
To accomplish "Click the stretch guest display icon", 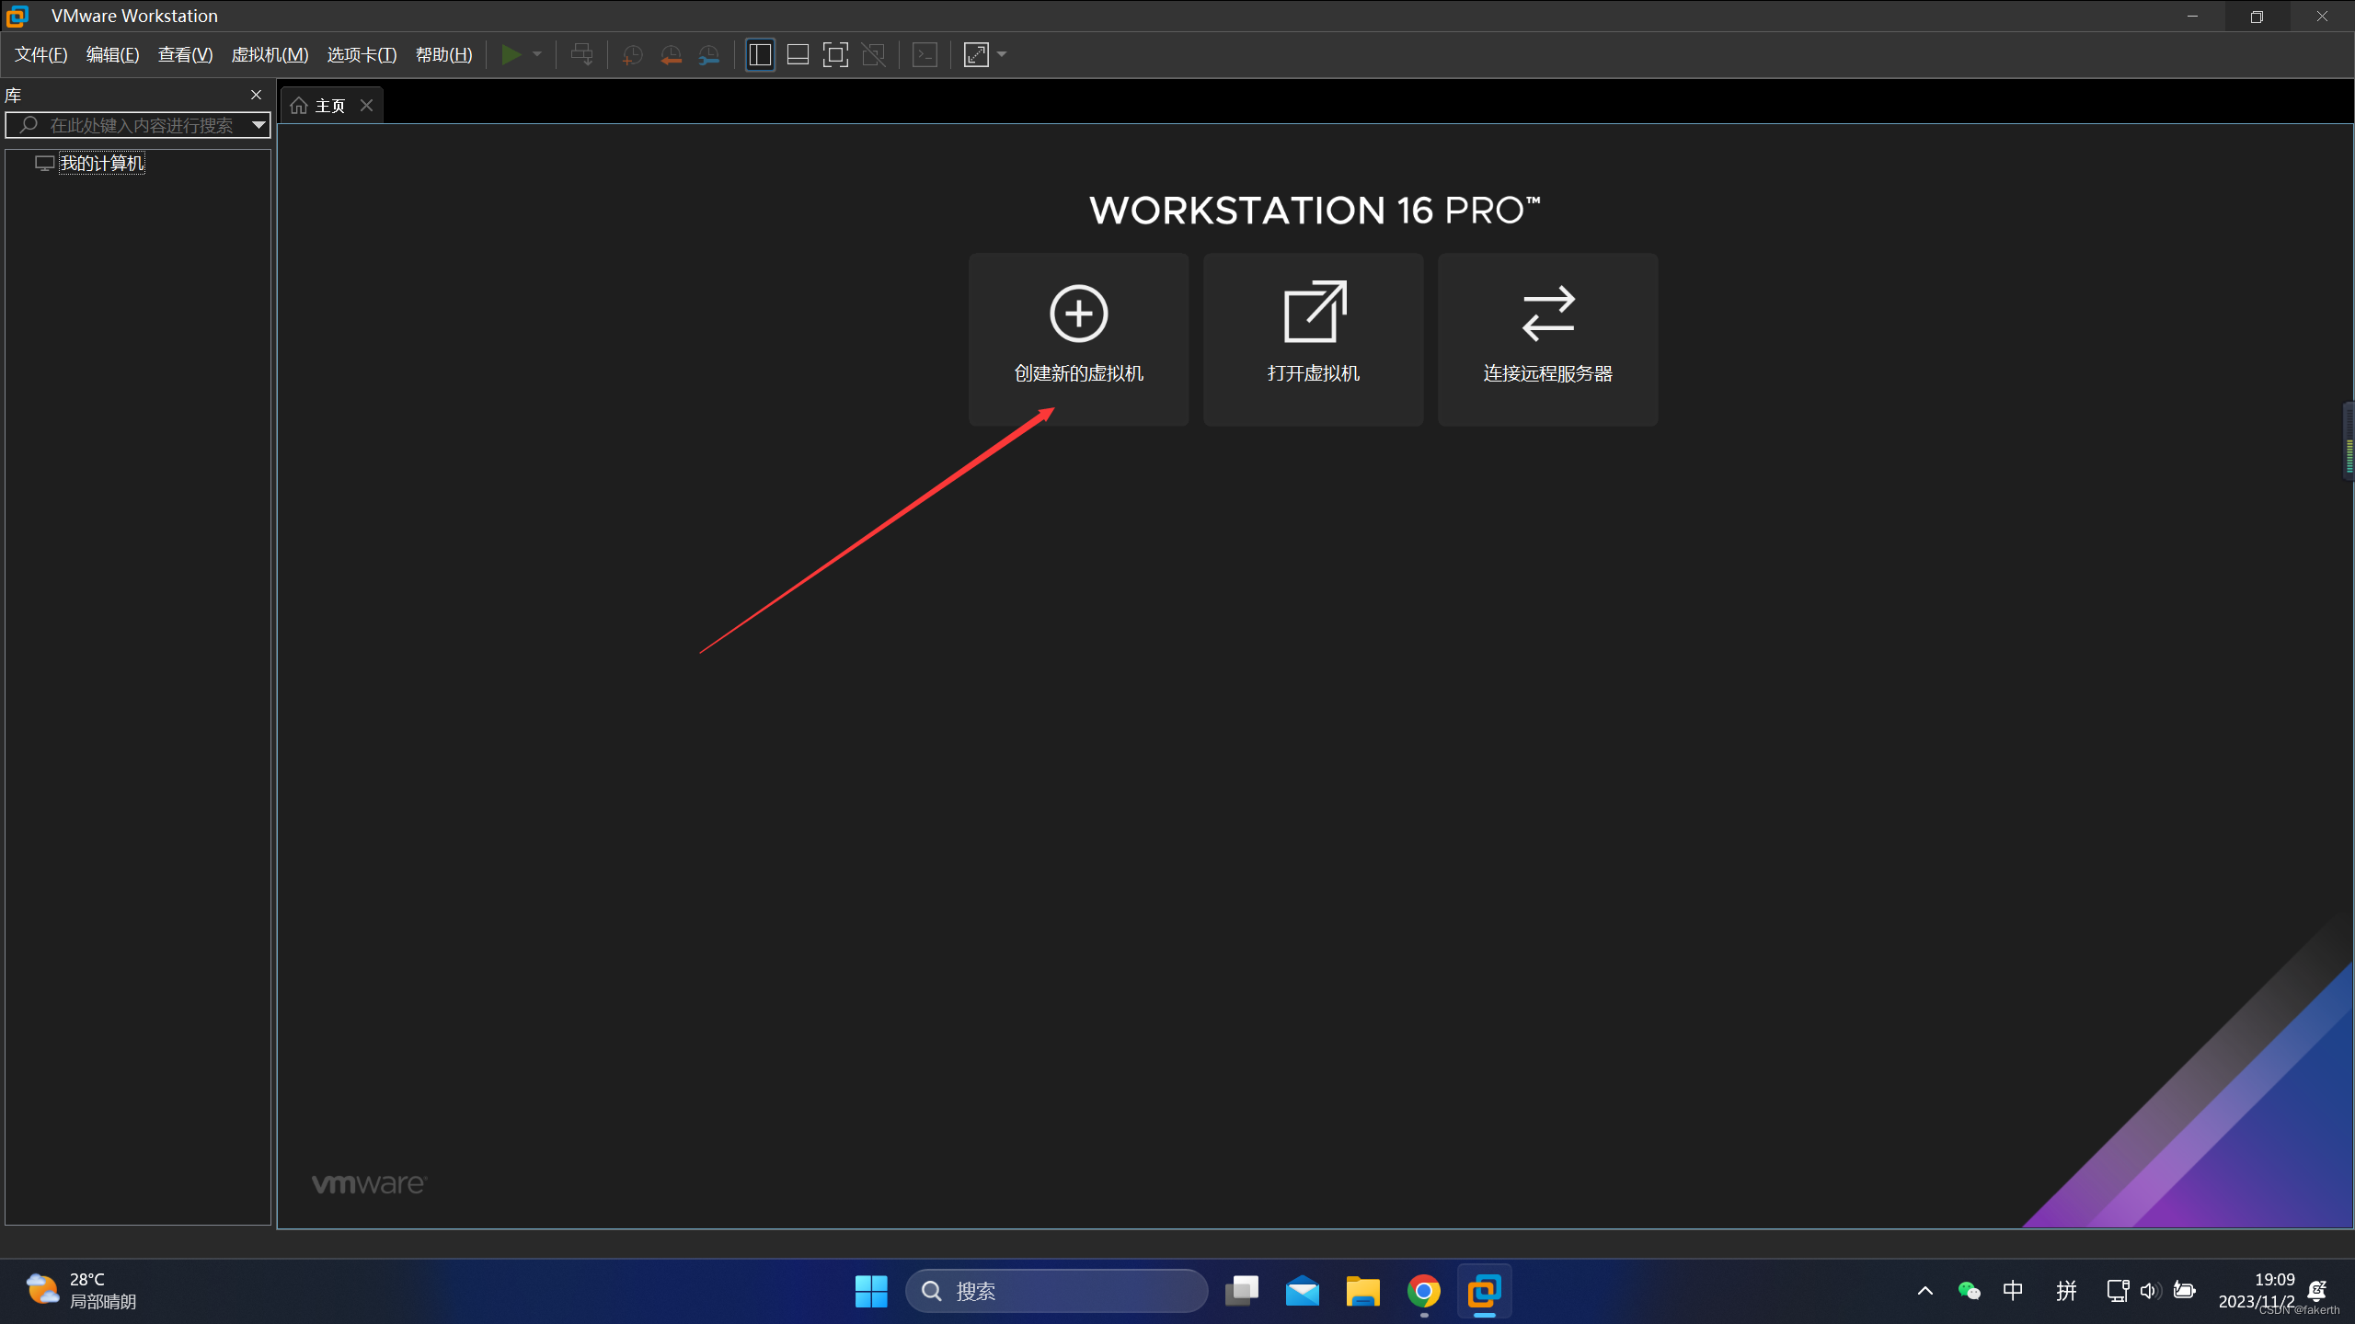I will [x=976, y=55].
